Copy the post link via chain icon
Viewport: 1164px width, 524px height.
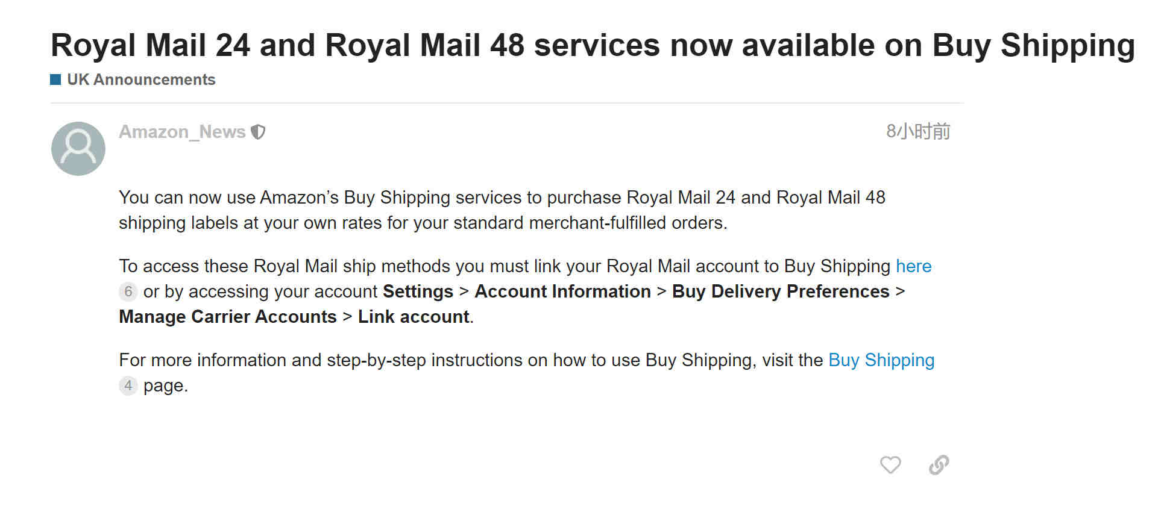point(939,465)
